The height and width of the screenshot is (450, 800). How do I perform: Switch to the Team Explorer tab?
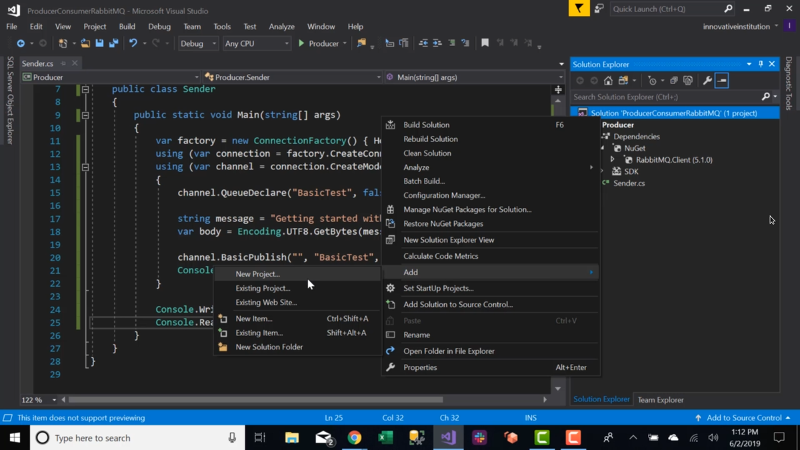660,399
